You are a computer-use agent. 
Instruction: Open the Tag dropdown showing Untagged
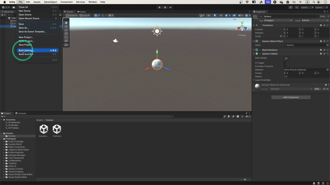point(278,20)
